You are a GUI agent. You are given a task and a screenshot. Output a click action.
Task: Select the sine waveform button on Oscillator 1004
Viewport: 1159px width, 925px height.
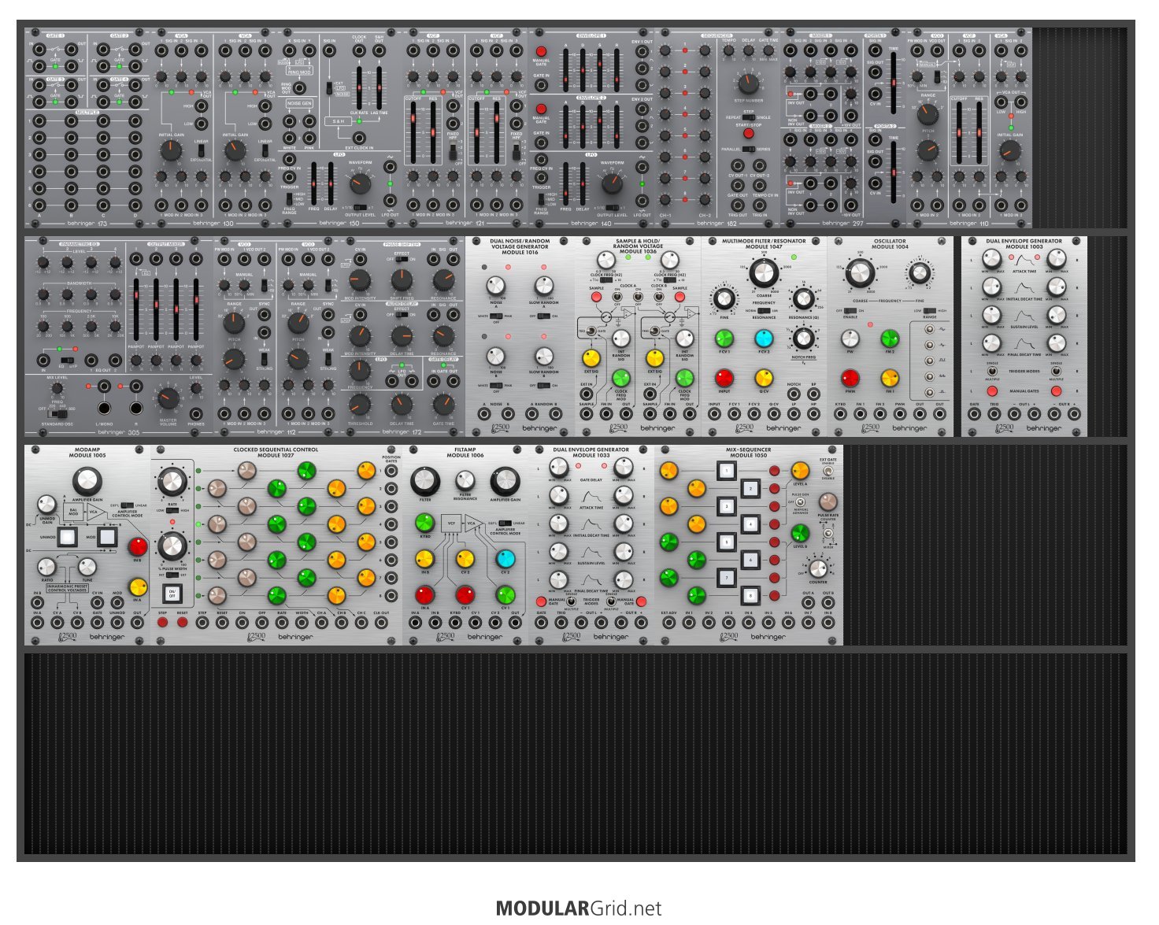930,330
